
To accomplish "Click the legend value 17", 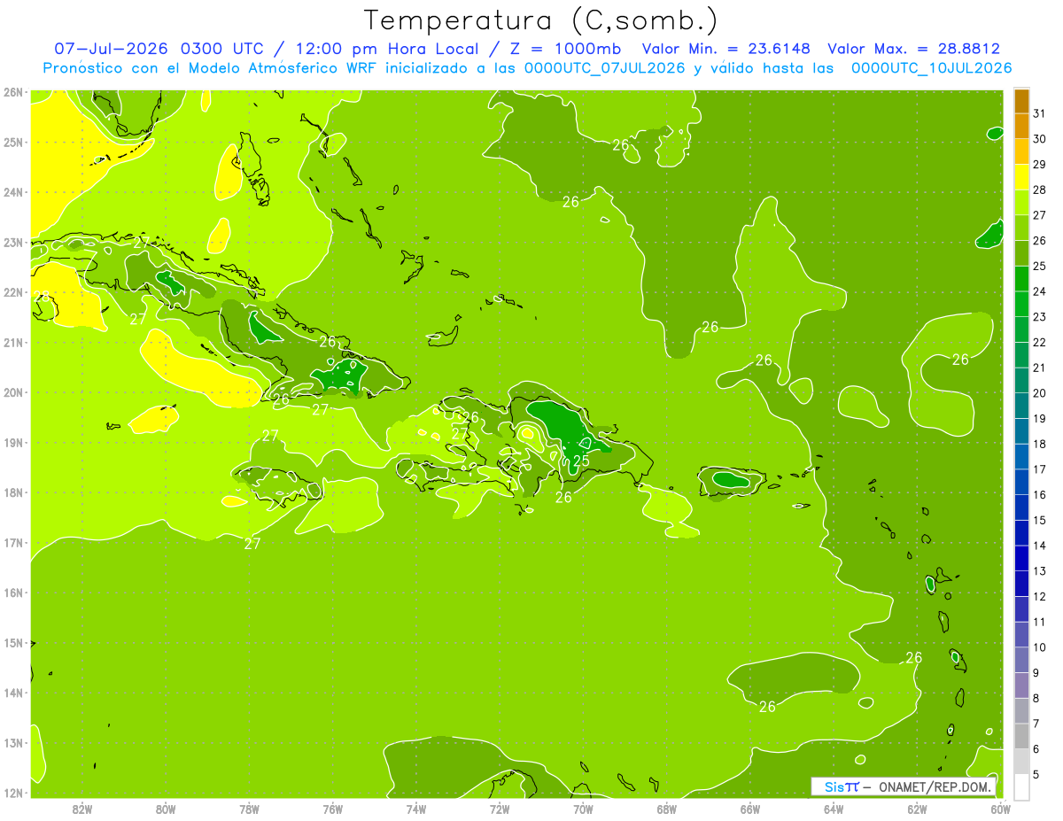I will (x=1040, y=469).
